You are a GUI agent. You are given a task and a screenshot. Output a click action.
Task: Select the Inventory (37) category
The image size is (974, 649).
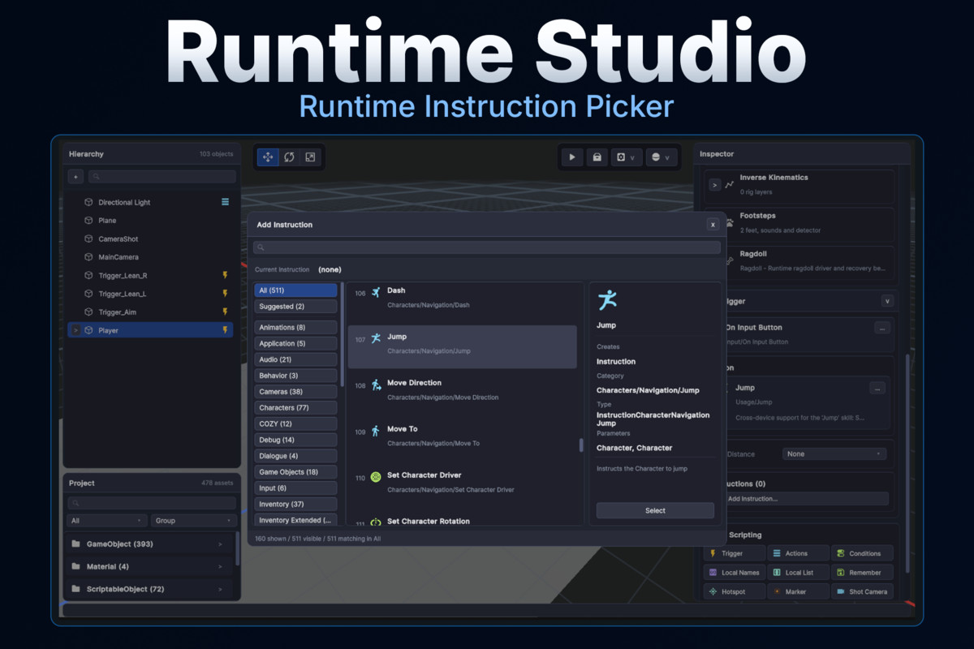[x=295, y=505]
